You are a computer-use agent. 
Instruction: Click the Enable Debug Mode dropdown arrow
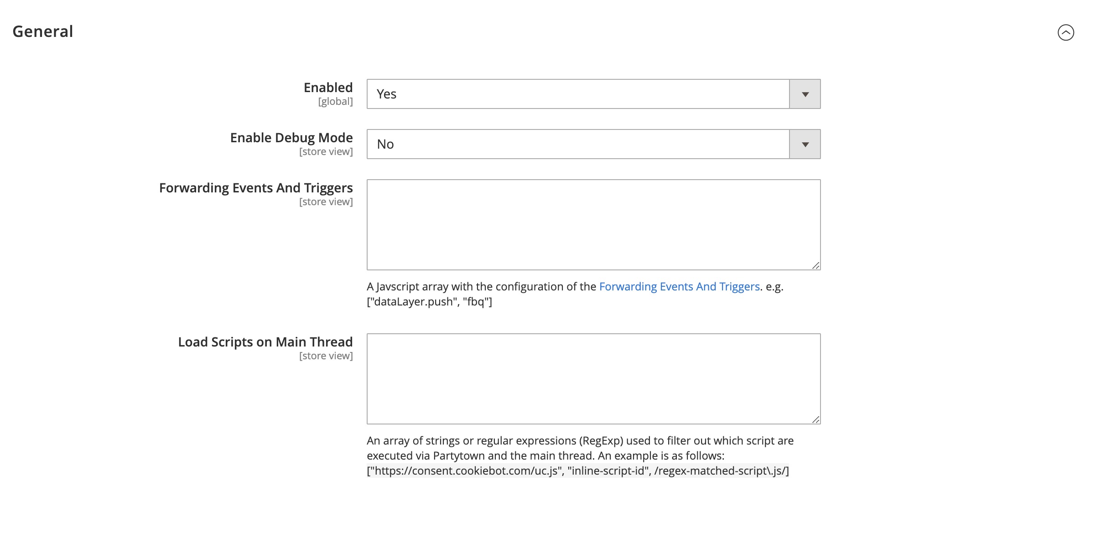[805, 145]
